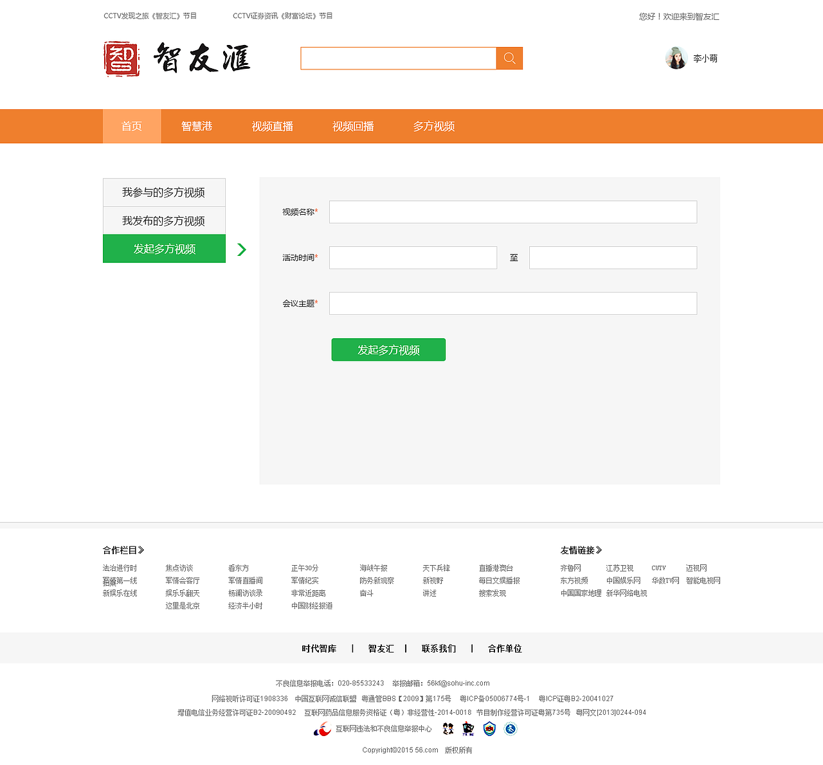Screen dimensions: 823x765
Task: Expand the 友情链接 section chevron
Action: (x=598, y=550)
